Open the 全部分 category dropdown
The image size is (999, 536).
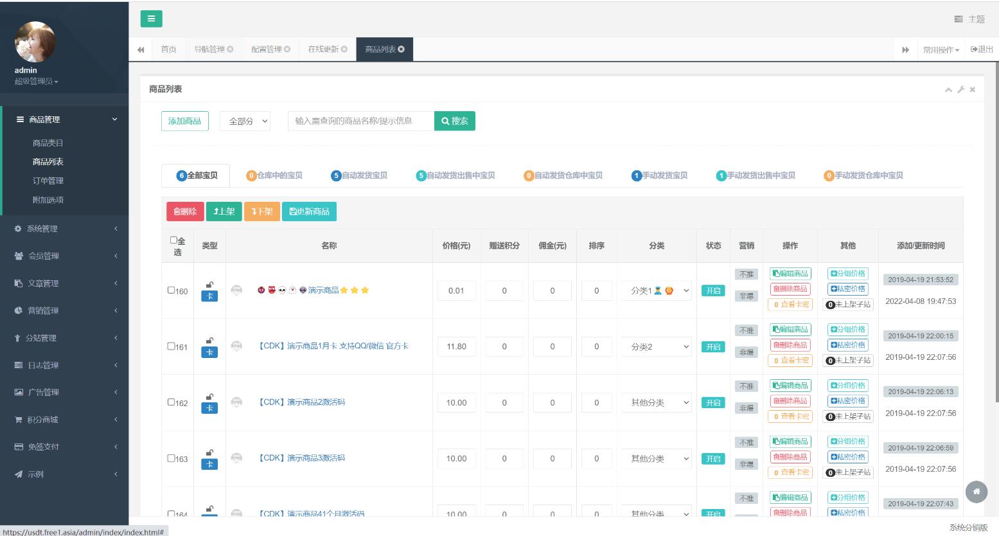pos(245,121)
